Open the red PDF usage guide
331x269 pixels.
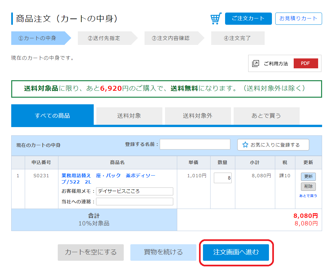point(306,63)
